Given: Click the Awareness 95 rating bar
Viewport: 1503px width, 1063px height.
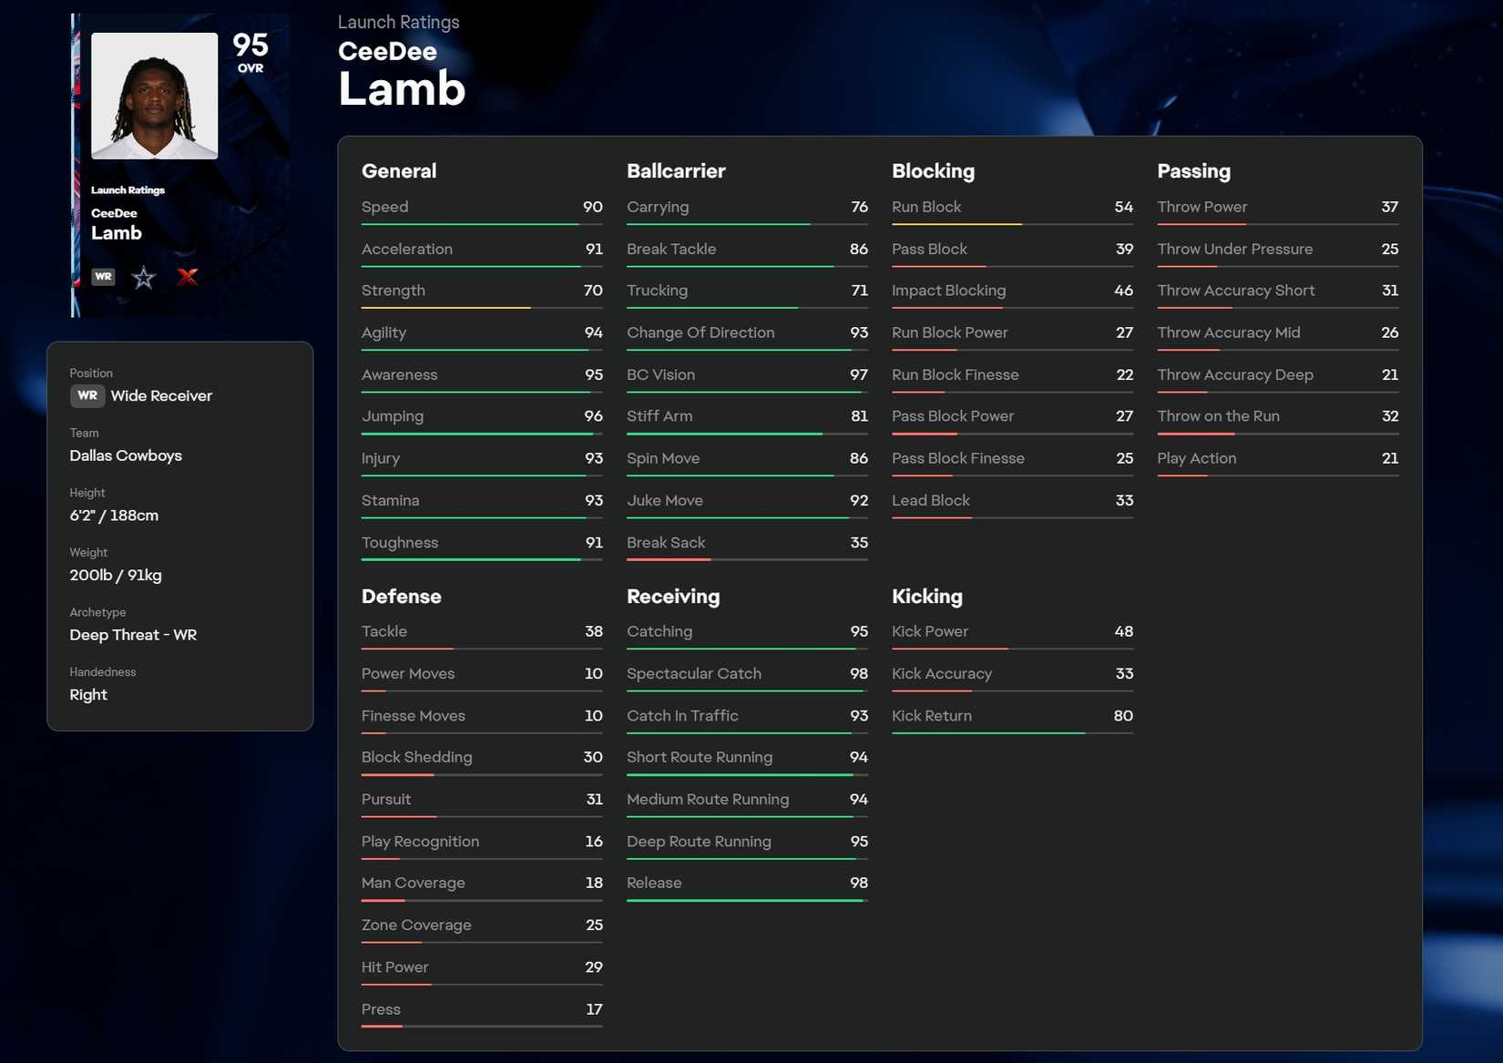Looking at the screenshot, I should pyautogui.click(x=481, y=374).
